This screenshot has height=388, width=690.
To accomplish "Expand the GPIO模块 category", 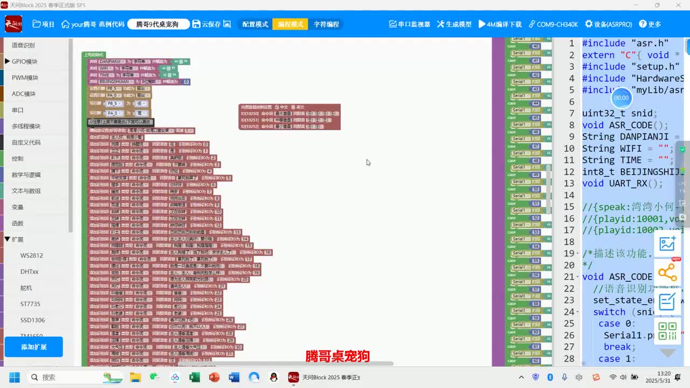I will click(x=8, y=61).
